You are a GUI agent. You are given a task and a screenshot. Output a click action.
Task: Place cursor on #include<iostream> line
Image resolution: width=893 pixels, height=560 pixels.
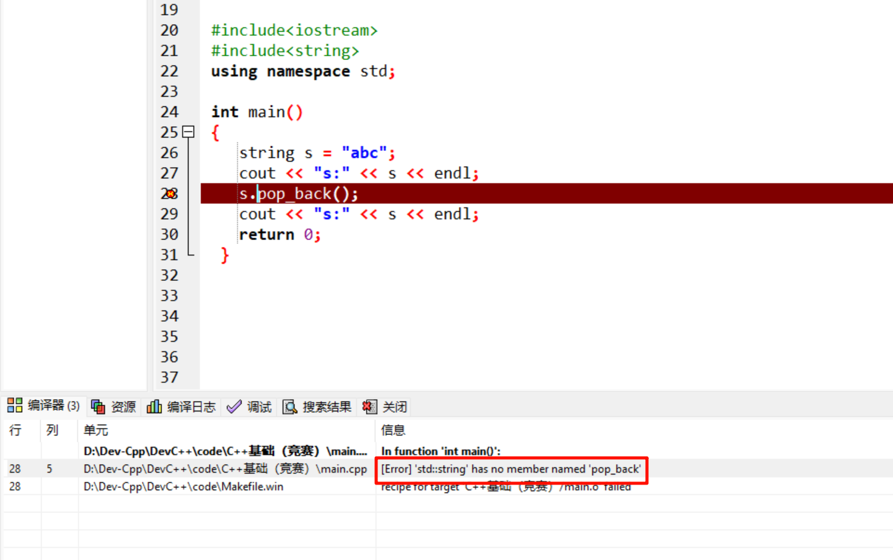pos(294,30)
